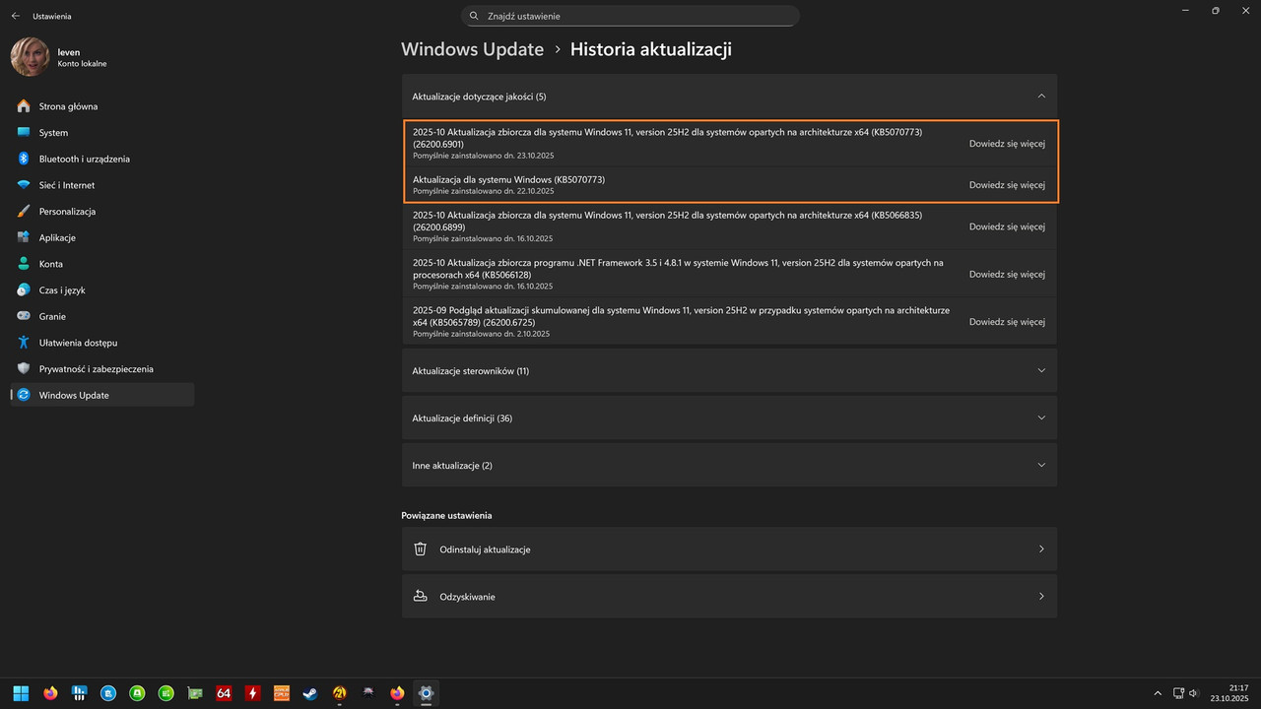Click the trash icon for Odinstaluj aktualizacje
Viewport: 1261px width, 709px height.
tap(421, 549)
